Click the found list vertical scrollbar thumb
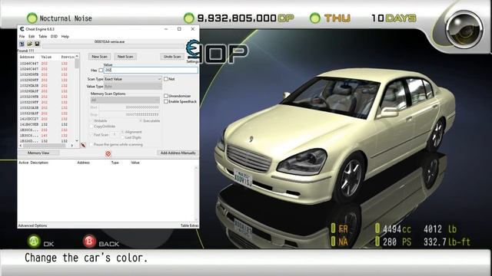This screenshot has width=492, height=276. (x=77, y=64)
